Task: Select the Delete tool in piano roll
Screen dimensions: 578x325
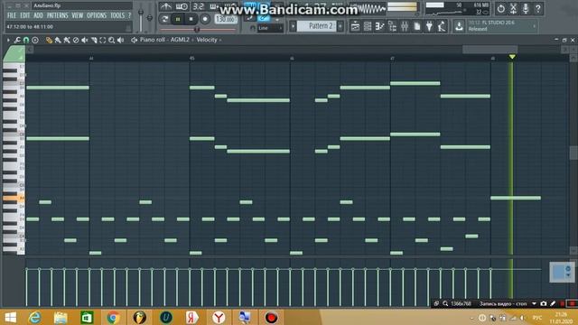Action: tap(76, 40)
